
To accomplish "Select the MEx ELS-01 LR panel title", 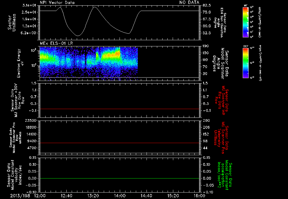I will tap(56, 43).
